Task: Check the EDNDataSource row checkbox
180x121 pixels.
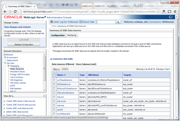Action: pyautogui.click(x=54, y=84)
